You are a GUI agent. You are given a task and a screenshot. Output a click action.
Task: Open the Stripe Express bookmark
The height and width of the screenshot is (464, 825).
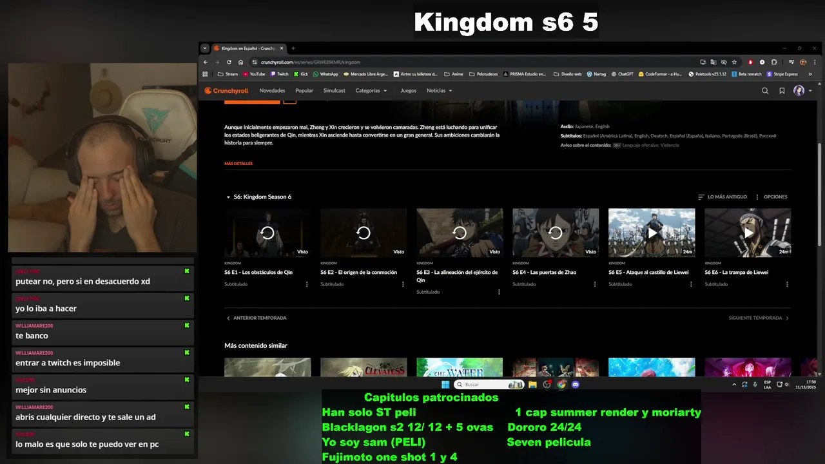point(782,74)
